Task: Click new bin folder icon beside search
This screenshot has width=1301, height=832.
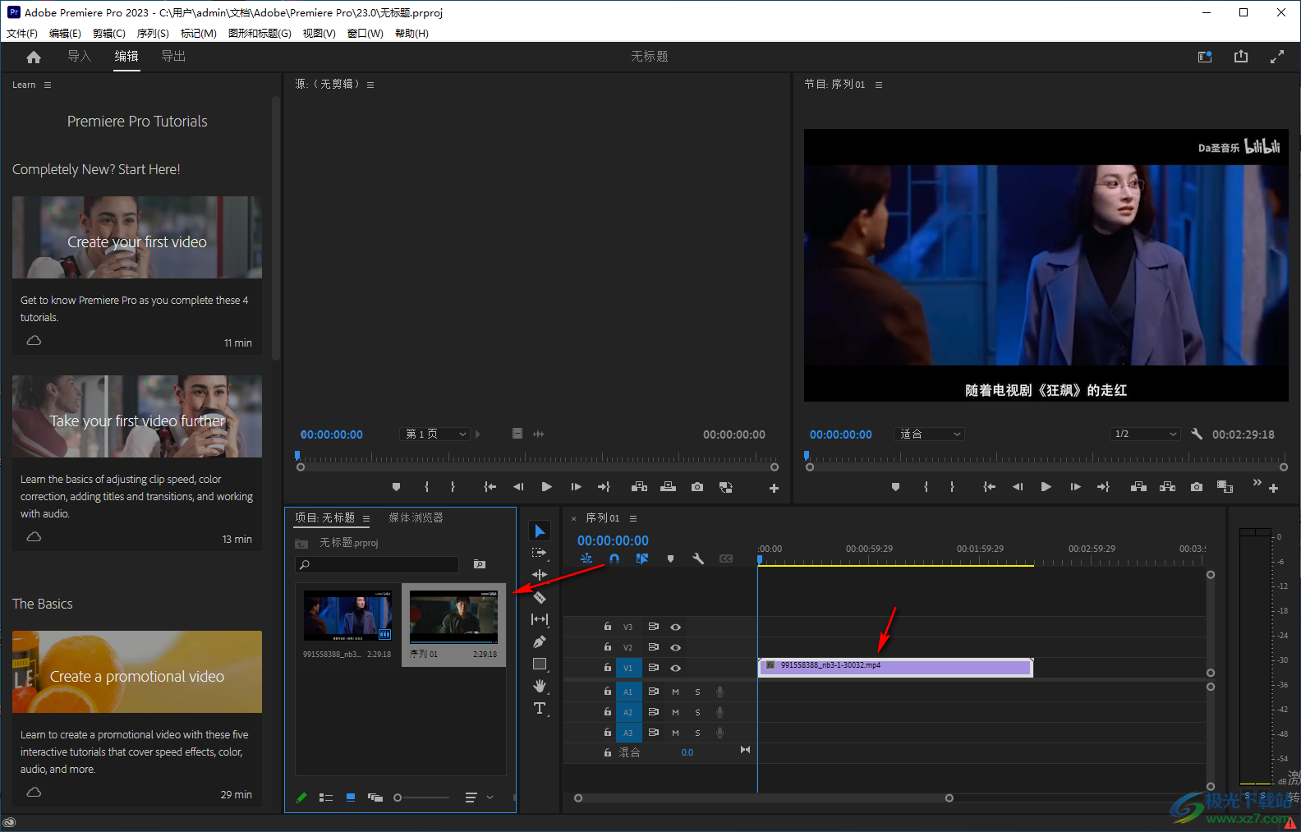Action: (480, 564)
